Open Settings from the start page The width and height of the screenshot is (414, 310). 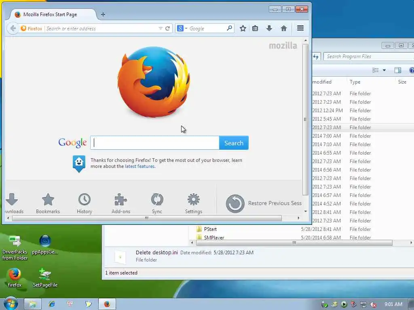coord(194,203)
